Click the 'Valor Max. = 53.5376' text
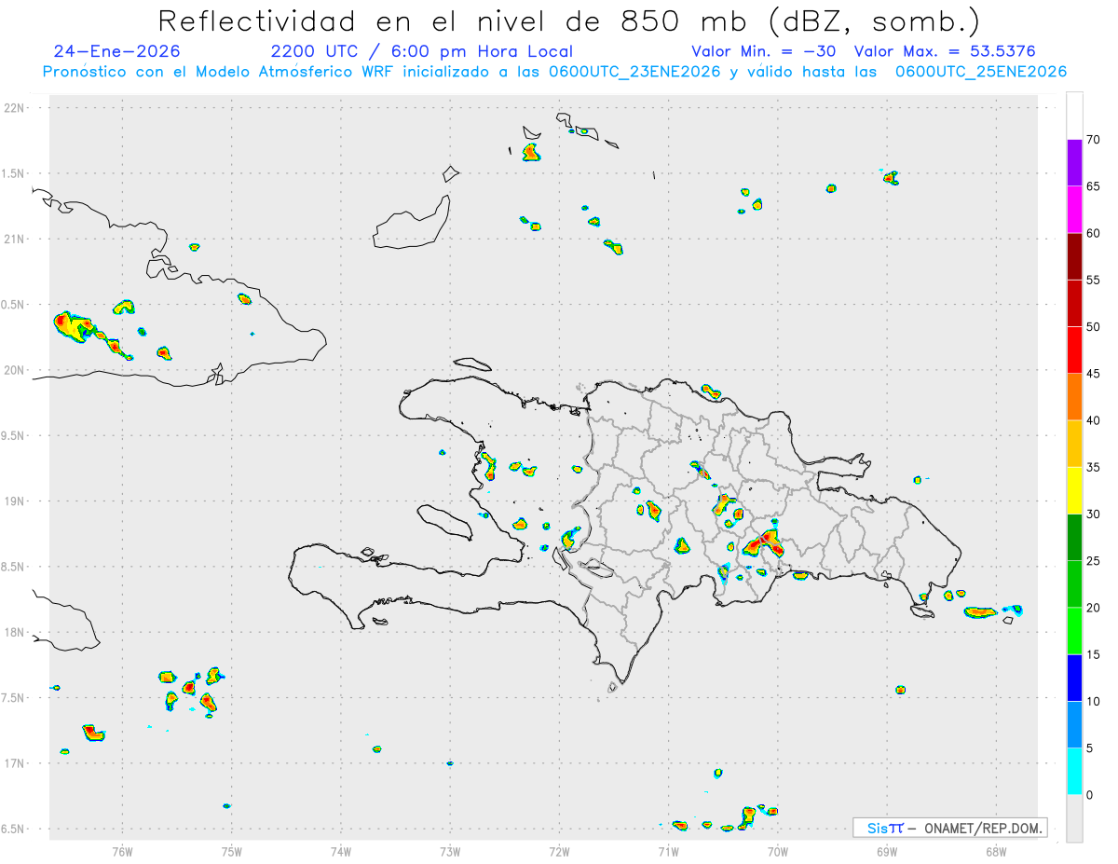The image size is (1118, 864). 945,51
